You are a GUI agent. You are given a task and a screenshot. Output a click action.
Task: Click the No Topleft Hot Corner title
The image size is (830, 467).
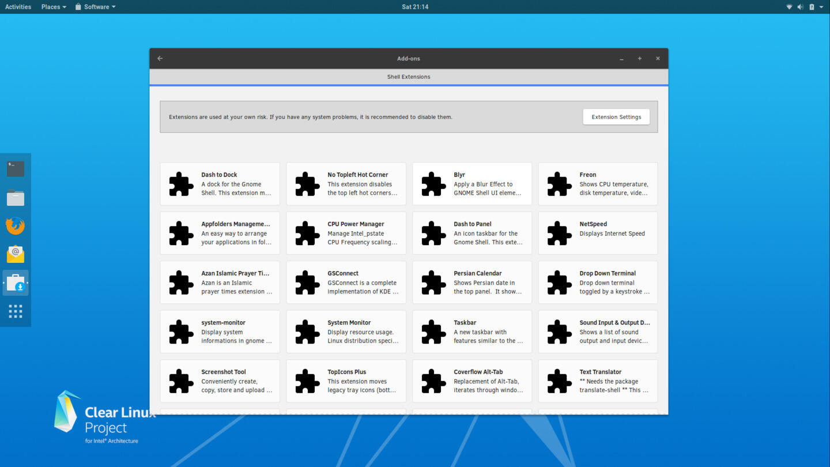[358, 175]
